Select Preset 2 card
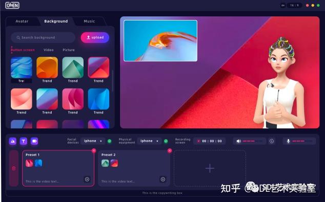This screenshot has width=325, height=202. point(134,168)
